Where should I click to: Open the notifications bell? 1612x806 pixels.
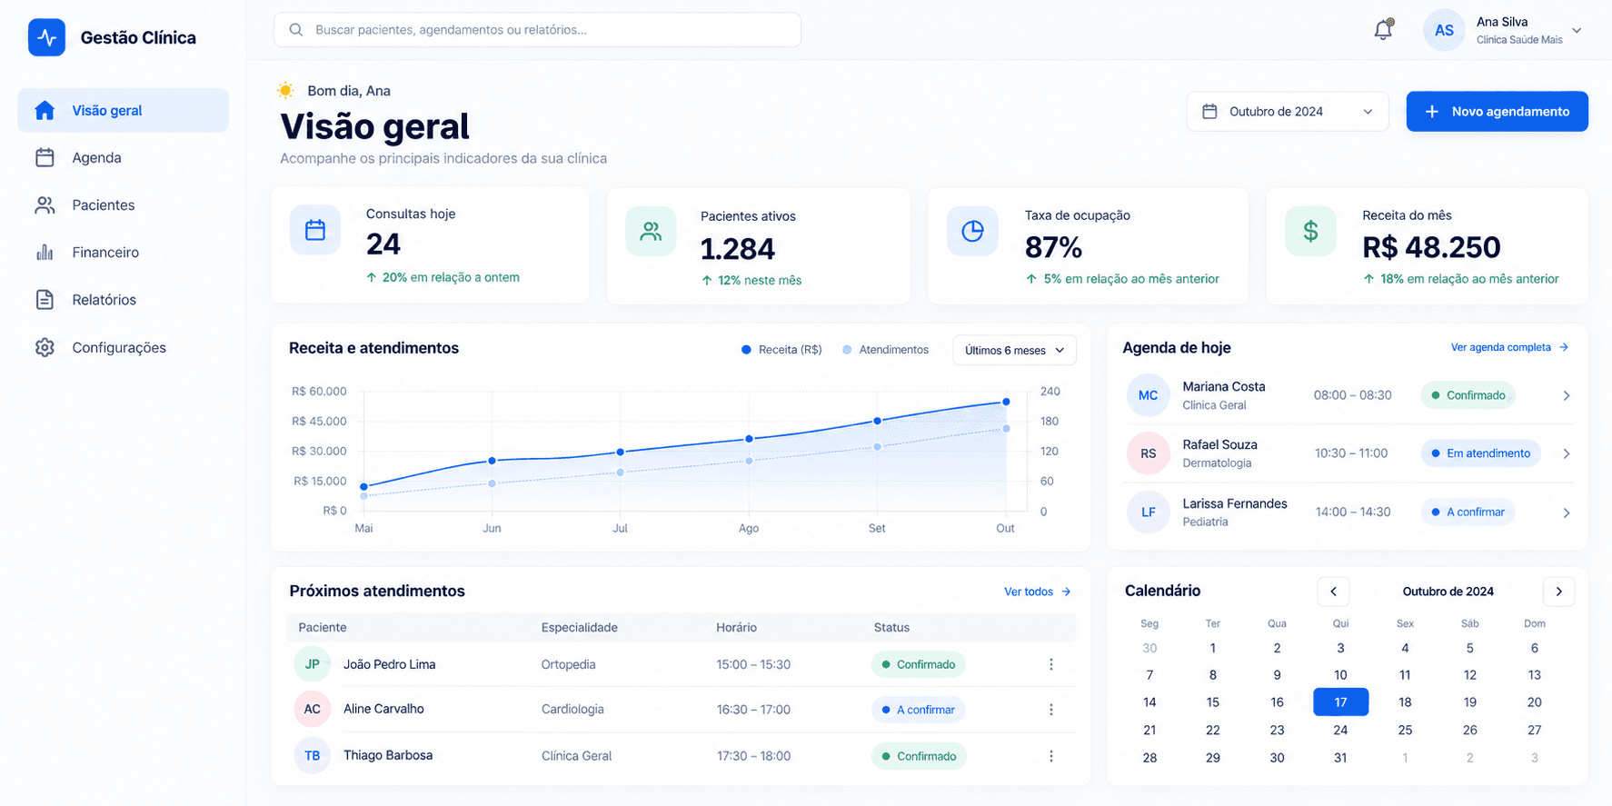(1383, 30)
